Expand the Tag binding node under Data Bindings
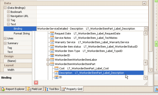 [x=8, y=20]
